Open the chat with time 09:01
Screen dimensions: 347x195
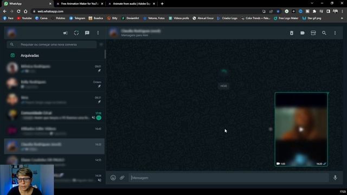54,68
